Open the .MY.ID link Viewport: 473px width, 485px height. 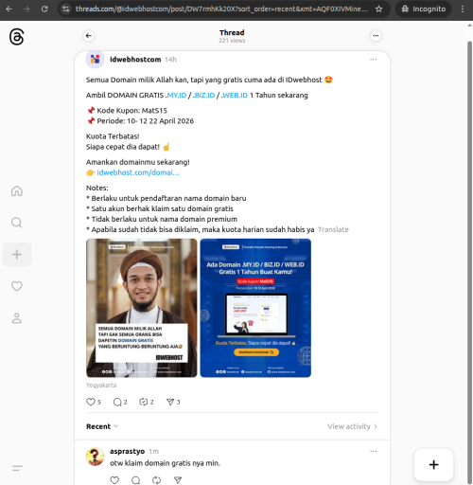point(176,95)
